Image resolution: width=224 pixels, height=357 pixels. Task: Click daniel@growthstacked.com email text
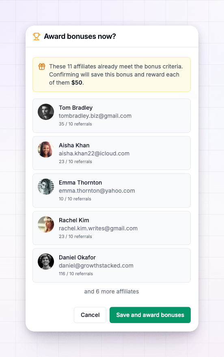[96, 266]
